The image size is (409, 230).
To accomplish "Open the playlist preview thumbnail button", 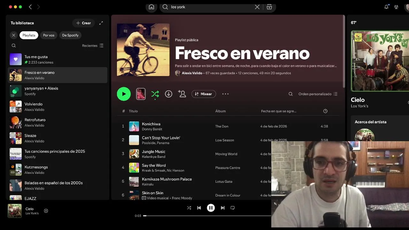I will [141, 94].
